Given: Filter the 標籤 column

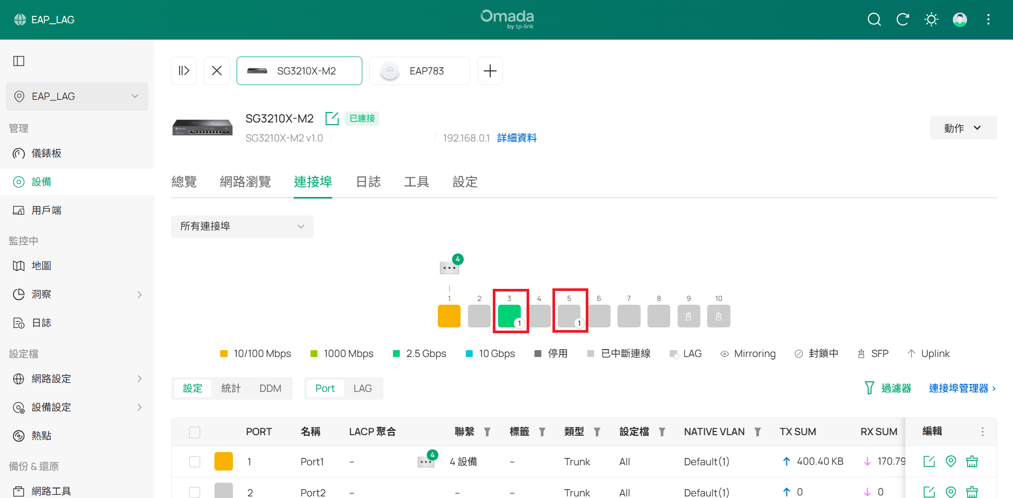Looking at the screenshot, I should (x=542, y=432).
